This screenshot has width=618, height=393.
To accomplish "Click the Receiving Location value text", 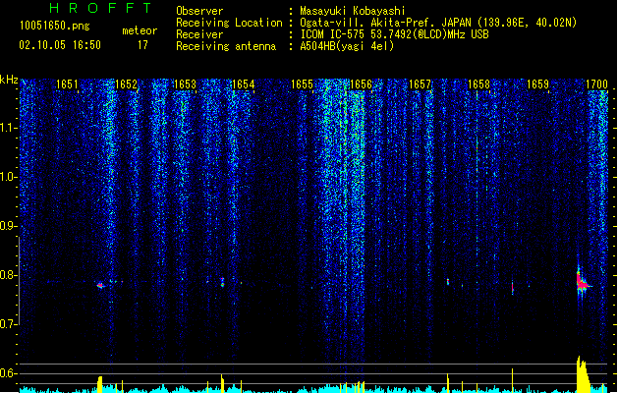I will (438, 23).
